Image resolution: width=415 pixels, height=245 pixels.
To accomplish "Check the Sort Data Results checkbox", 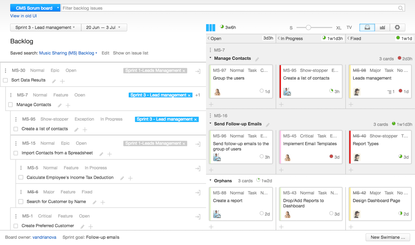I will (x=6, y=80).
